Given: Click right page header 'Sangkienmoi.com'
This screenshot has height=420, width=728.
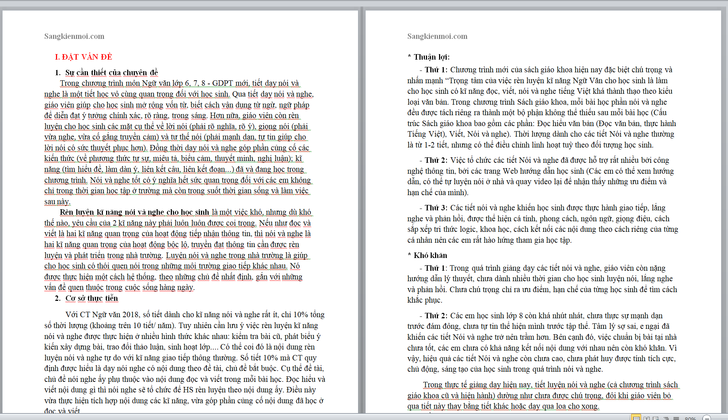Looking at the screenshot, I should [437, 36].
